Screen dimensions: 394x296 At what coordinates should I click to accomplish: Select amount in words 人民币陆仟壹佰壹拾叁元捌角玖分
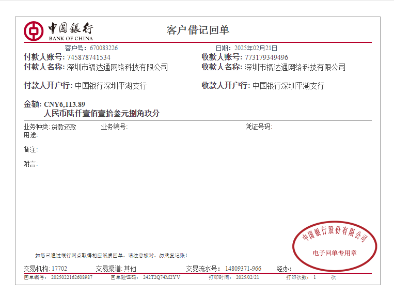point(102,113)
